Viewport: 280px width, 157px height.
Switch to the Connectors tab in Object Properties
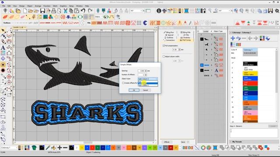pos(168,40)
